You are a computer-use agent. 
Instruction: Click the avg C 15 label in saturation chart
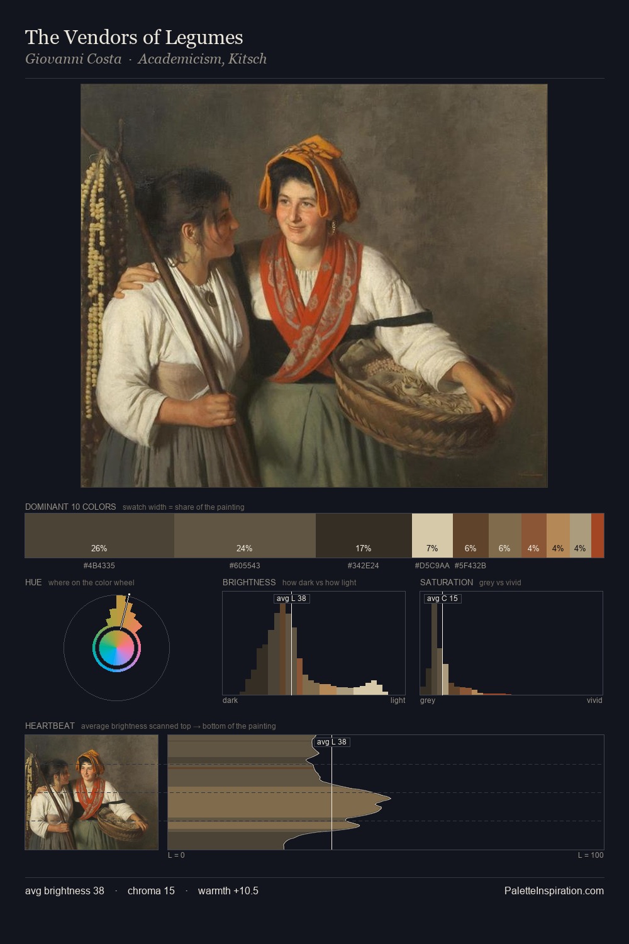[442, 598]
